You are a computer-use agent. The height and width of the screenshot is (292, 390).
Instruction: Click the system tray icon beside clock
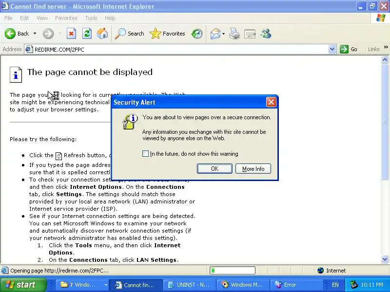click(x=354, y=285)
